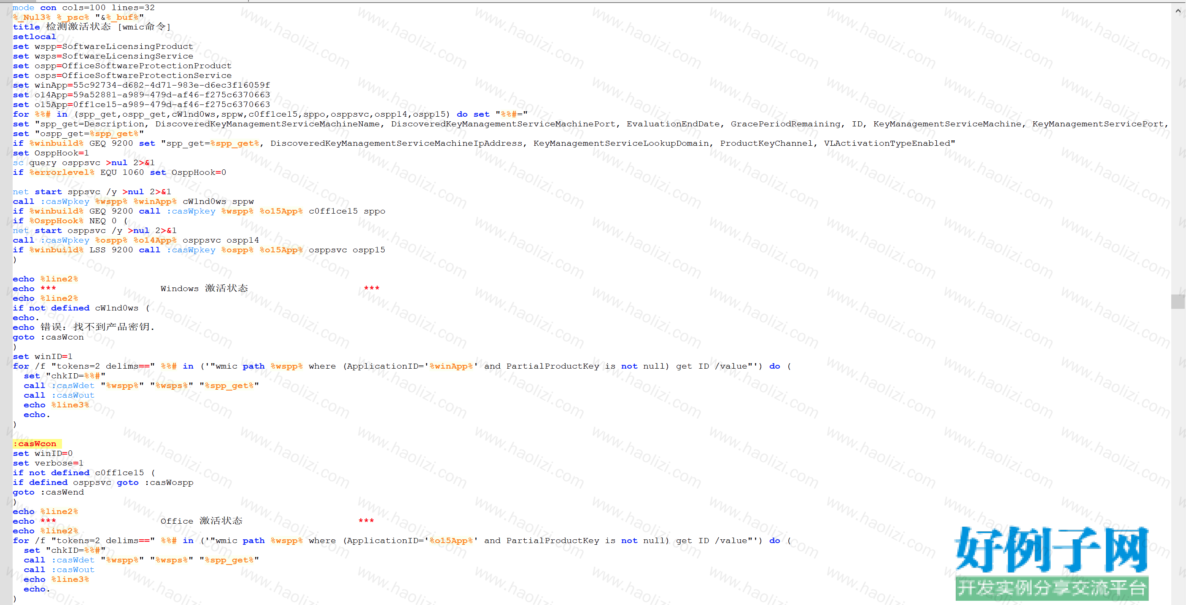Screen dimensions: 1186x605
Task: Click 'set winID=0' line
Action: [x=42, y=453]
